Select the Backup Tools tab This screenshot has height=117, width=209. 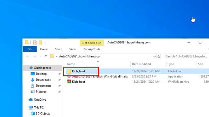tap(91, 49)
